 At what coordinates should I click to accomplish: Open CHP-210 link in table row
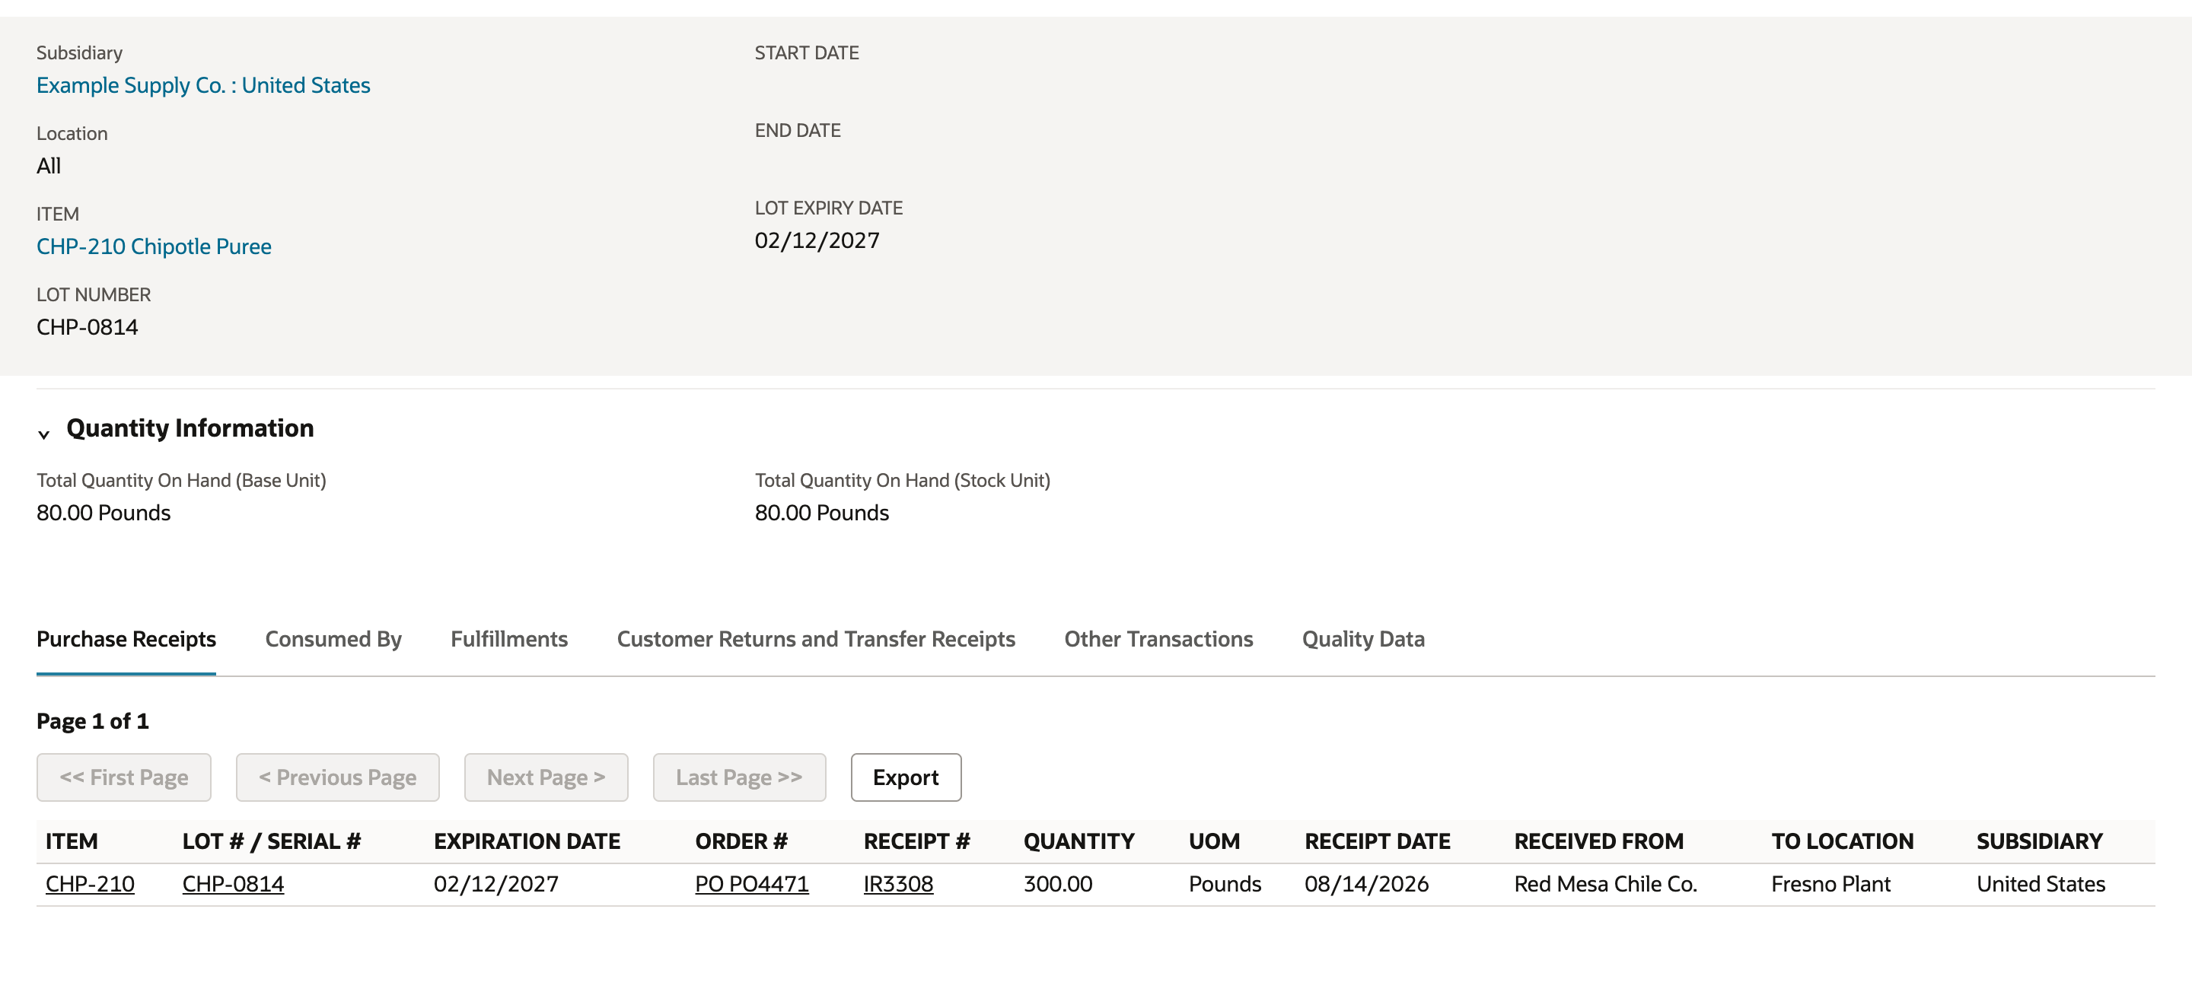coord(91,885)
